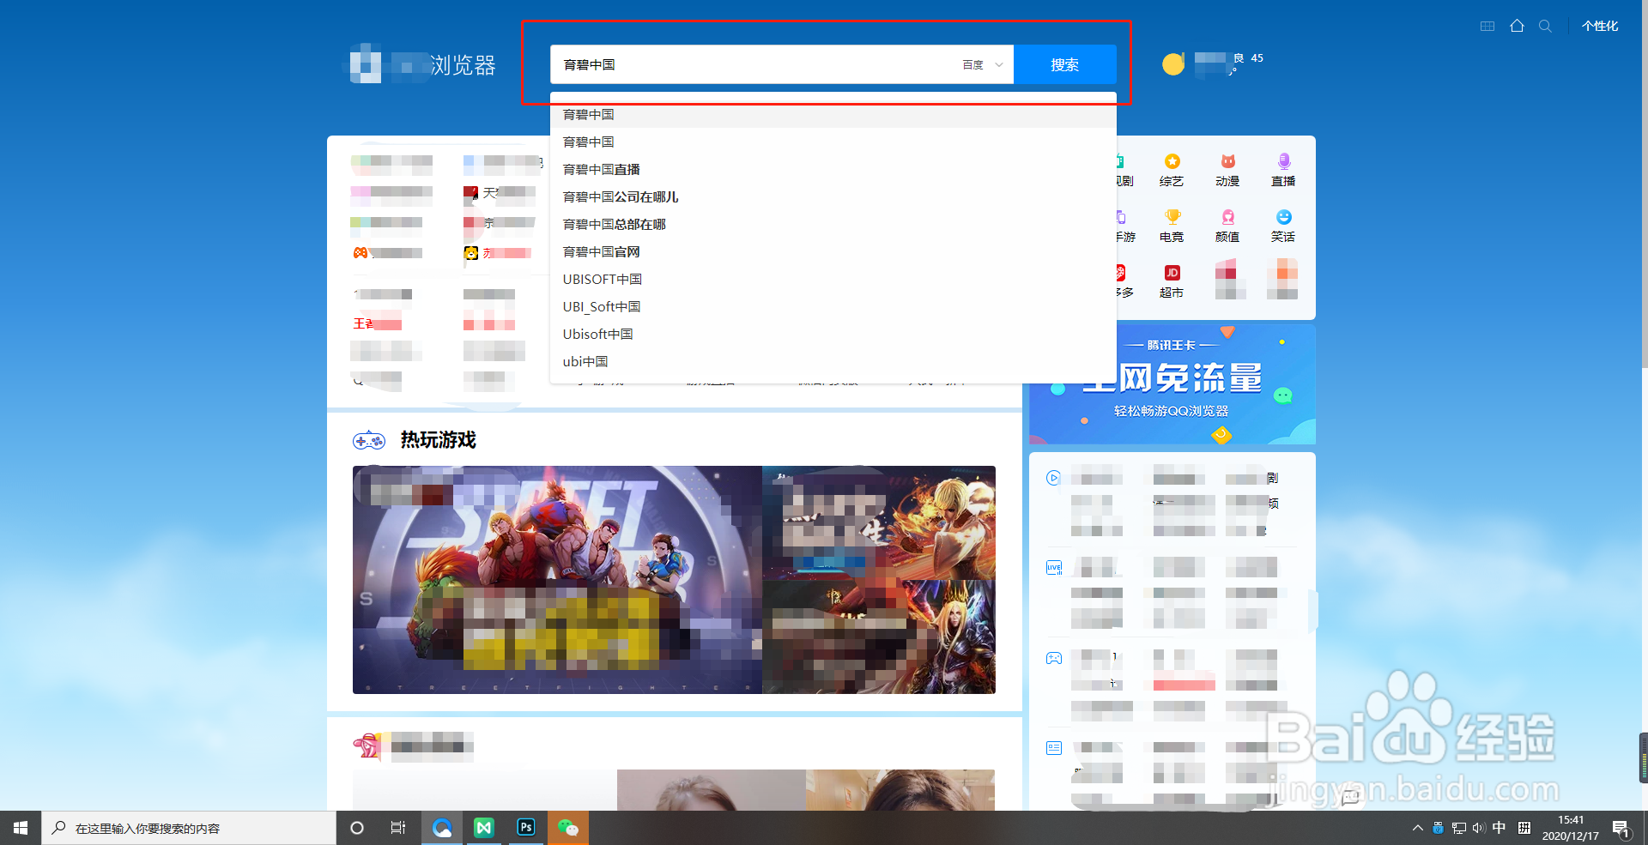Viewport: 1648px width, 845px height.
Task: Check the 良 45 air quality reading
Action: tap(1248, 58)
